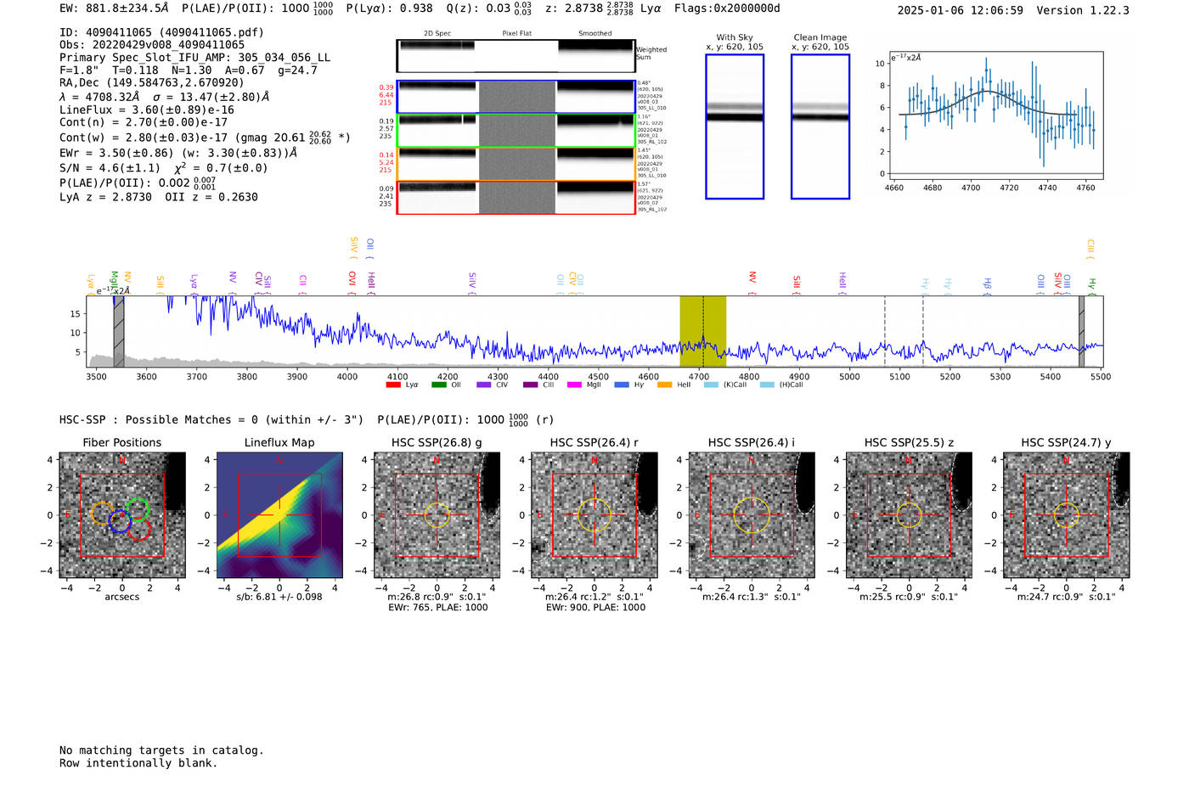This screenshot has width=1189, height=809.
Task: Click the orange HeII legend swatch
Action: click(x=664, y=385)
